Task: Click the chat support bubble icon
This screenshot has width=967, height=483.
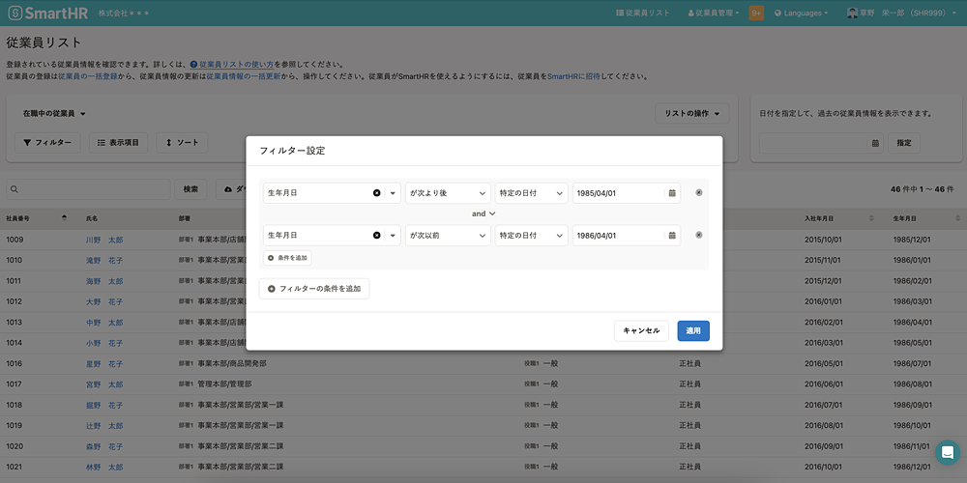Action: (947, 452)
